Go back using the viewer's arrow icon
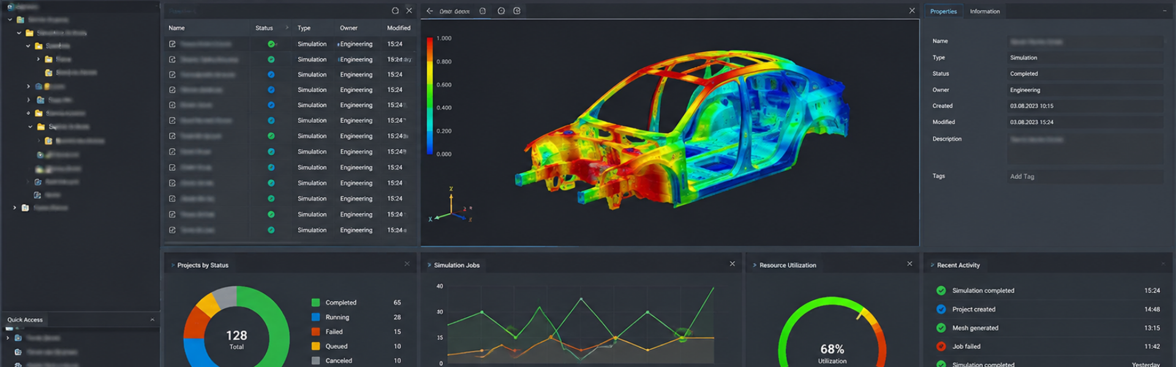 pyautogui.click(x=429, y=11)
